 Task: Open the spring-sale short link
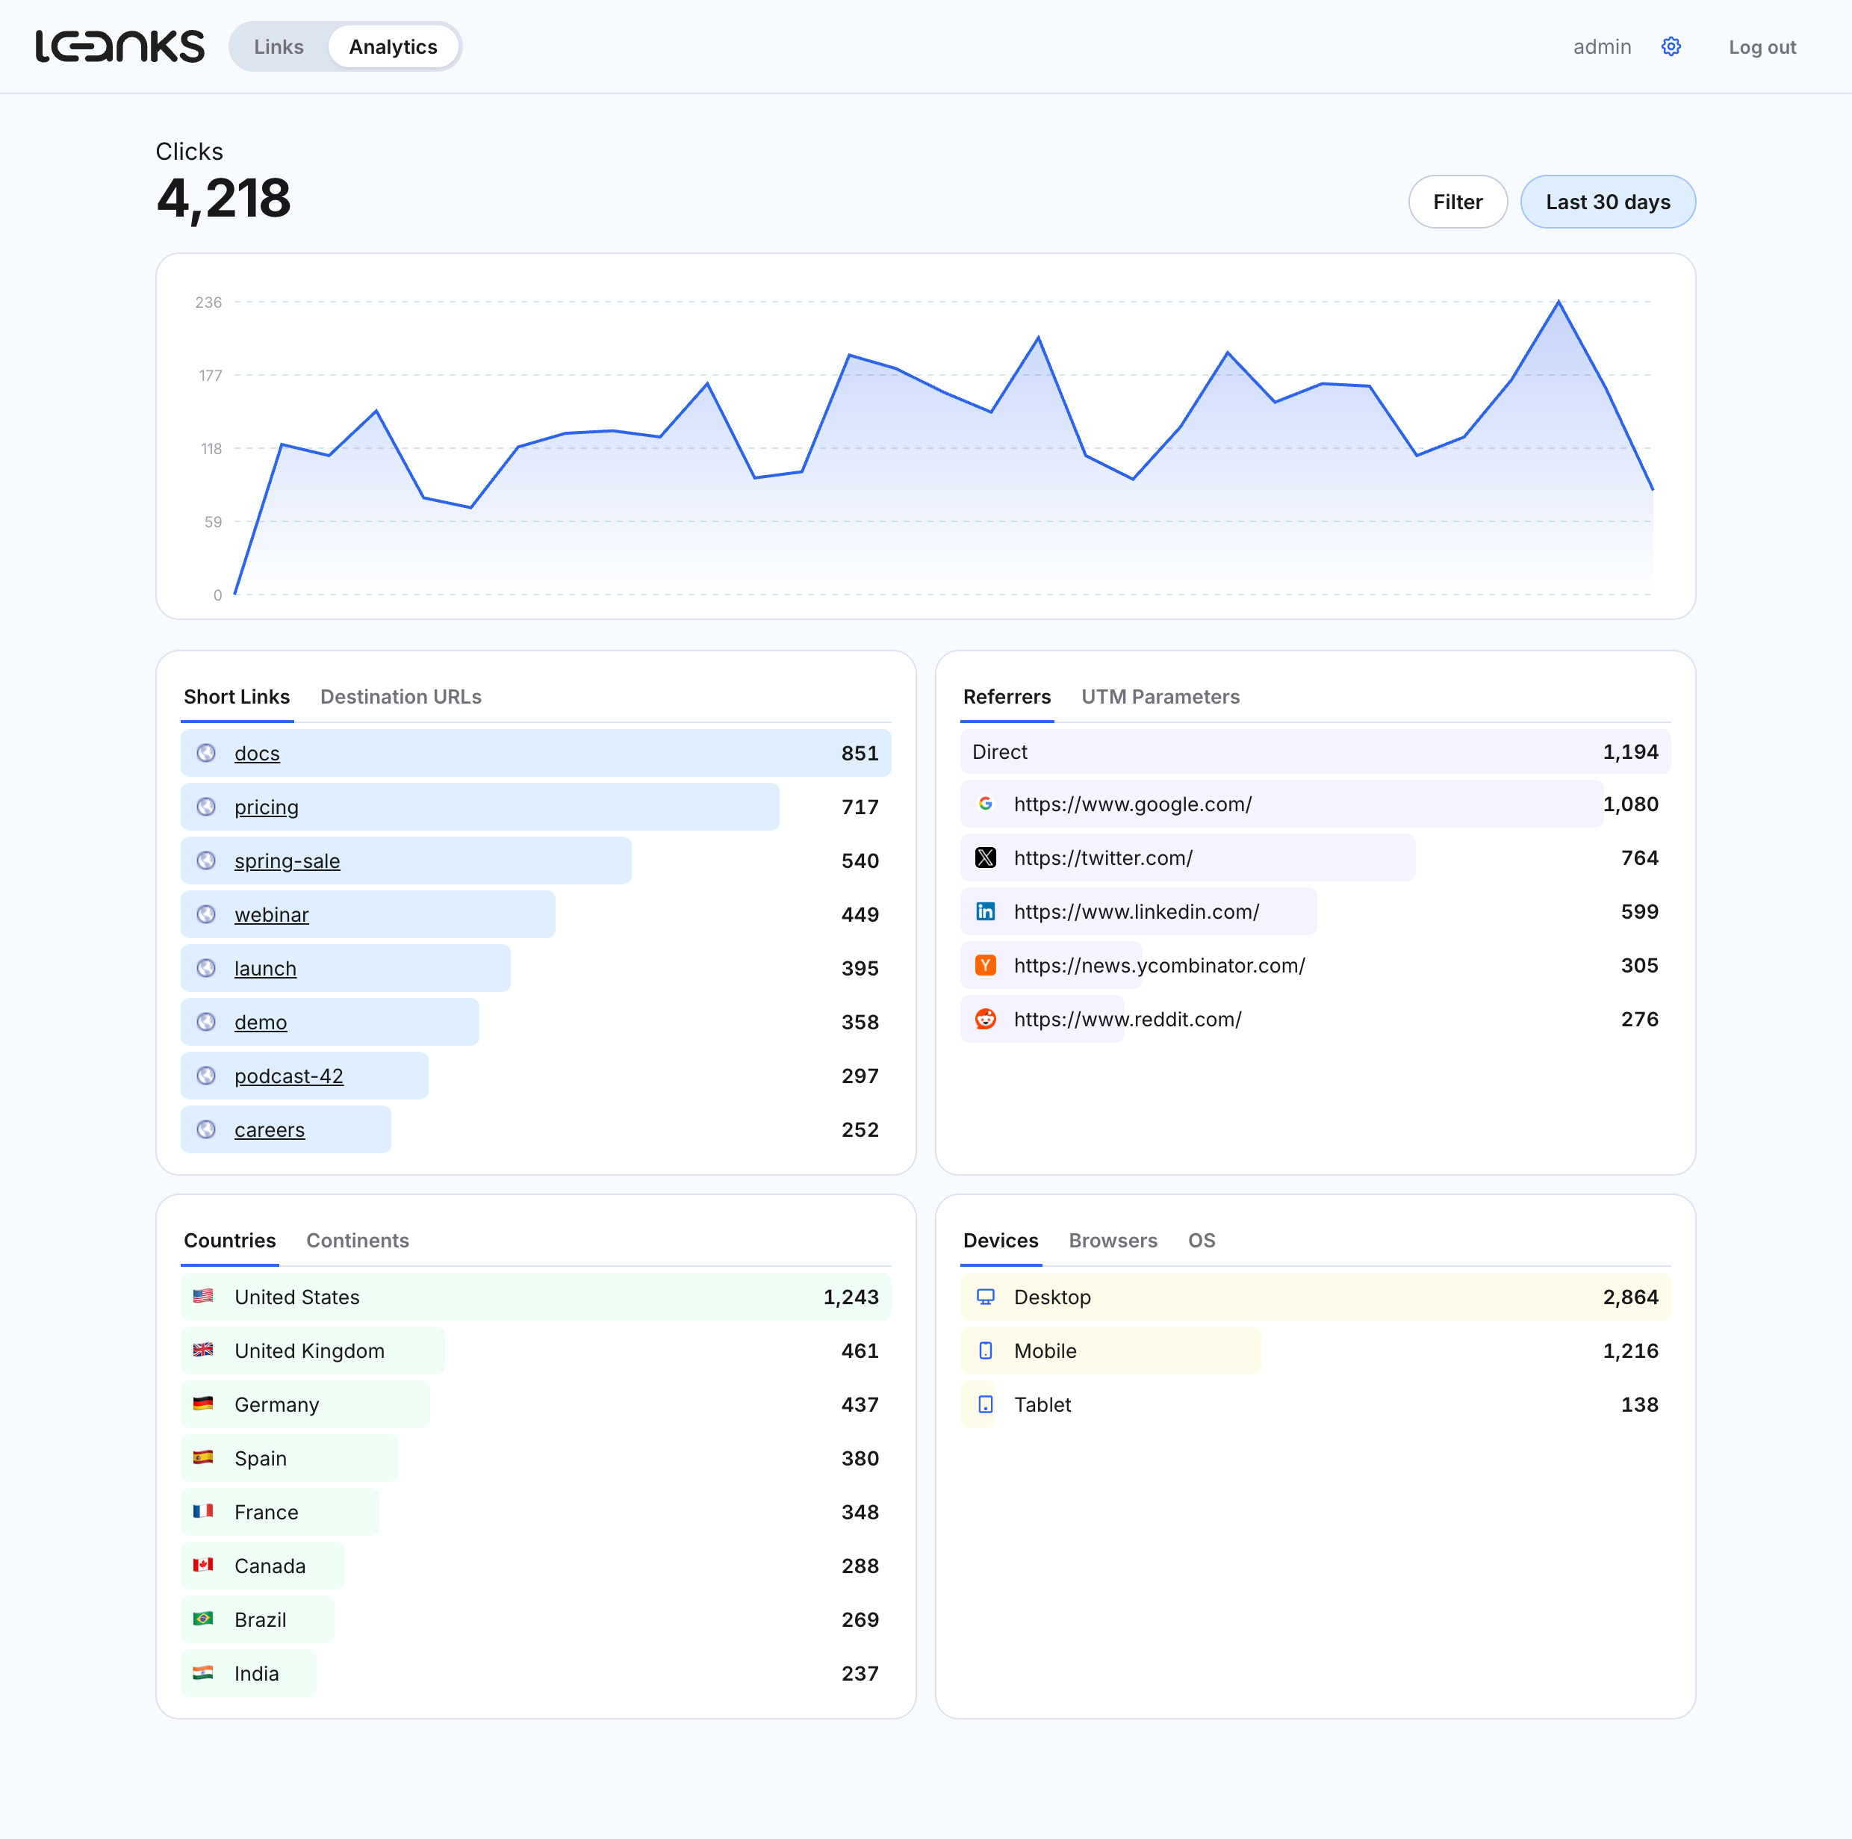[287, 861]
